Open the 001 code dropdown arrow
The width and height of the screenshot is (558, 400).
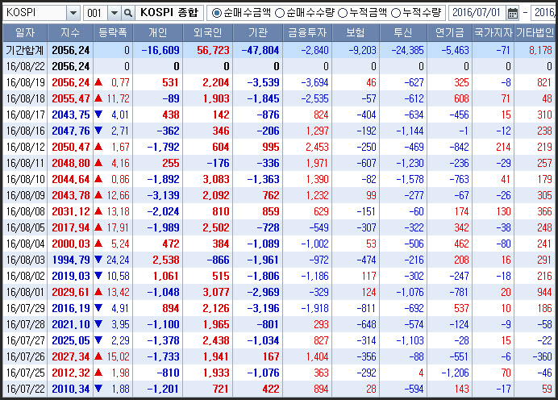tap(115, 13)
